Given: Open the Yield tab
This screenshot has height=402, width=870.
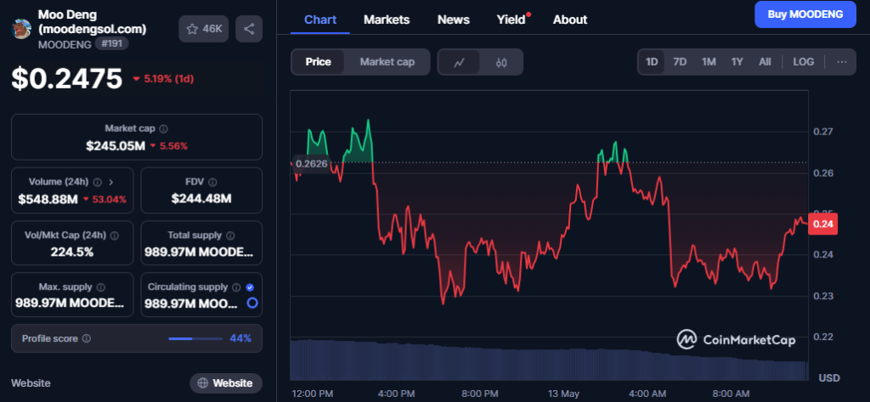Looking at the screenshot, I should (511, 20).
